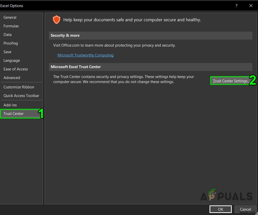This screenshot has width=258, height=215.
Task: Open Ease of Access options
Action: [x=16, y=69]
